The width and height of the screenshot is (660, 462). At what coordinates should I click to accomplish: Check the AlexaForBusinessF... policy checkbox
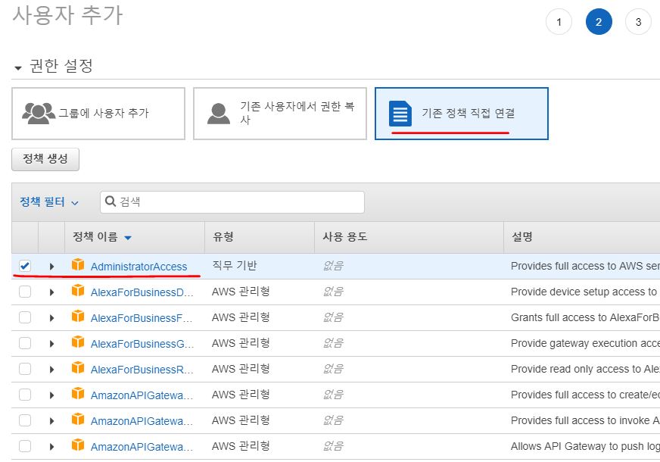point(25,317)
